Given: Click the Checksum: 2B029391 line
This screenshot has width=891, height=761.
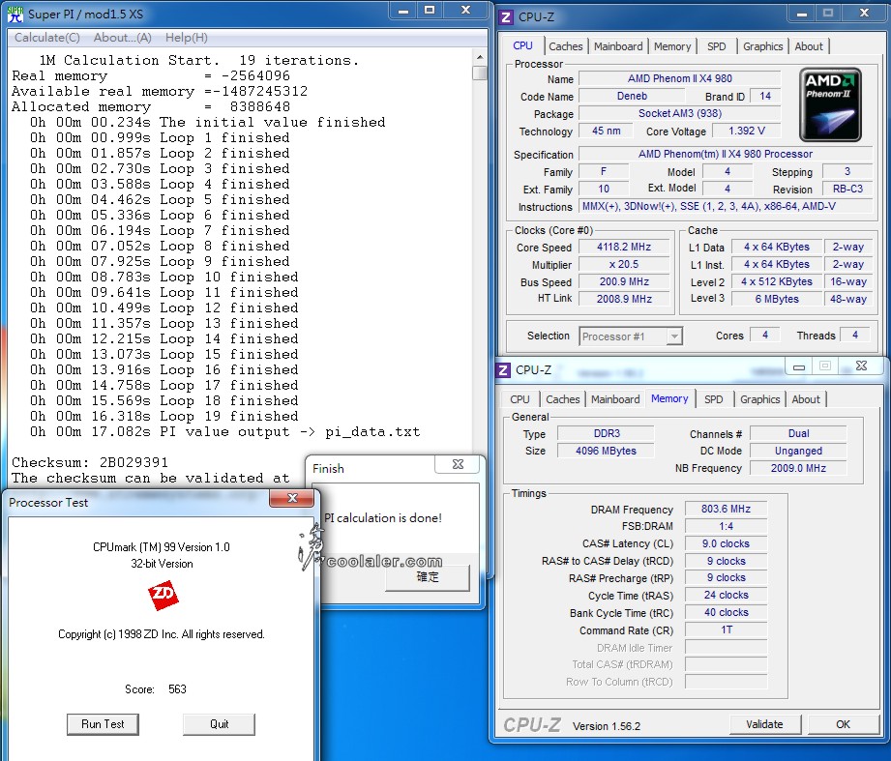Looking at the screenshot, I should click(90, 462).
